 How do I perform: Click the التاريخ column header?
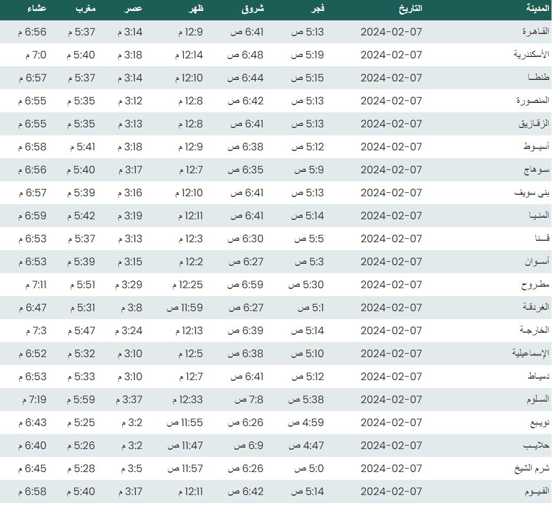click(x=410, y=8)
